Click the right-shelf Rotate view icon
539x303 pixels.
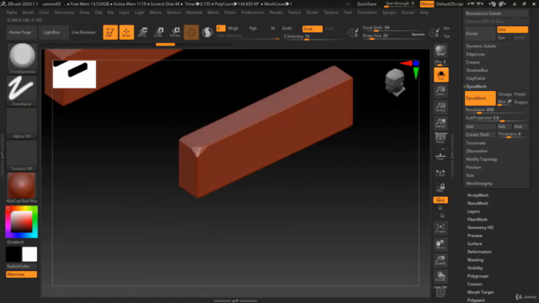(440, 277)
